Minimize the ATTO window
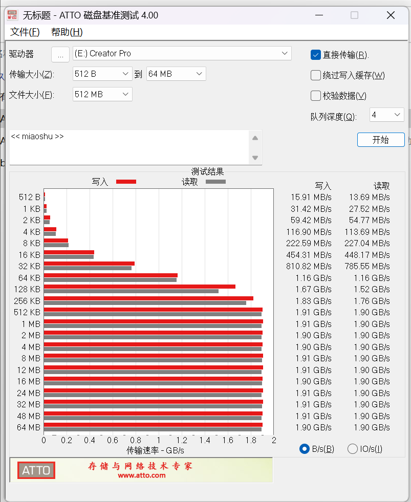The height and width of the screenshot is (502, 411). (319, 15)
